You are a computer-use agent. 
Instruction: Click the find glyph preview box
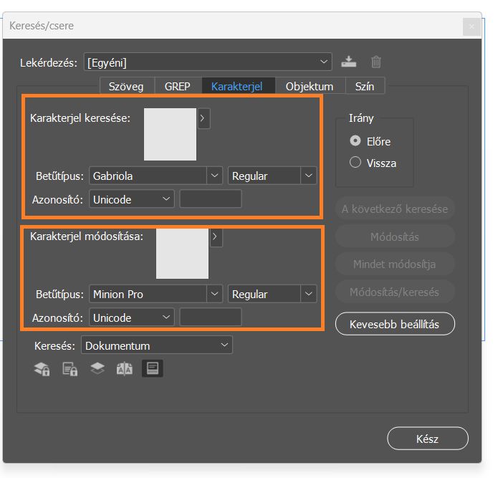click(x=171, y=134)
